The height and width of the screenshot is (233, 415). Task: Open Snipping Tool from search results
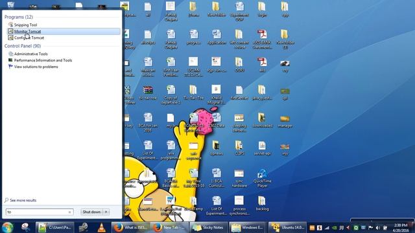[x=25, y=25]
